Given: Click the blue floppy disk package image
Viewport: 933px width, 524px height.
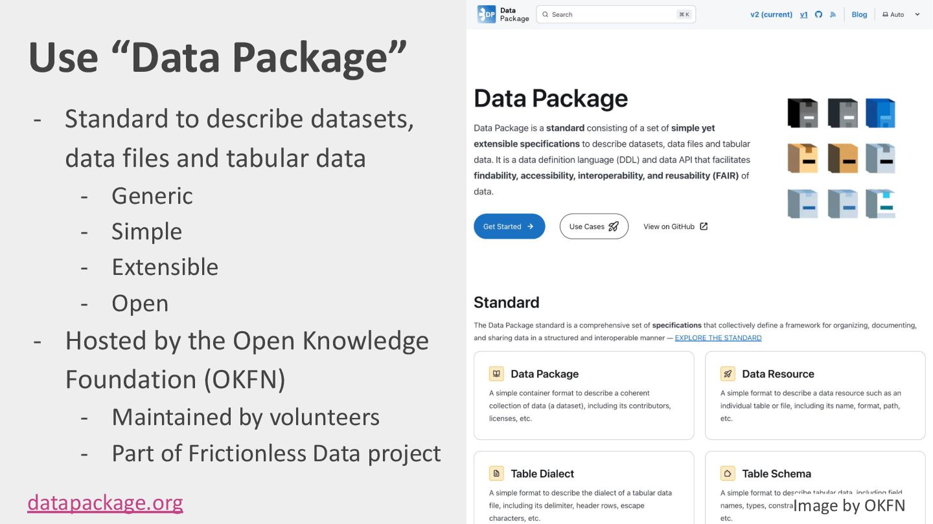Looking at the screenshot, I should coord(880,113).
